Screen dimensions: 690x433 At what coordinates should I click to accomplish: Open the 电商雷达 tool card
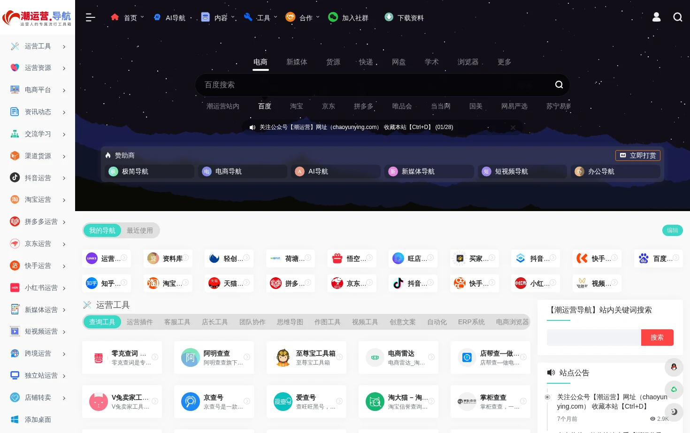click(399, 357)
